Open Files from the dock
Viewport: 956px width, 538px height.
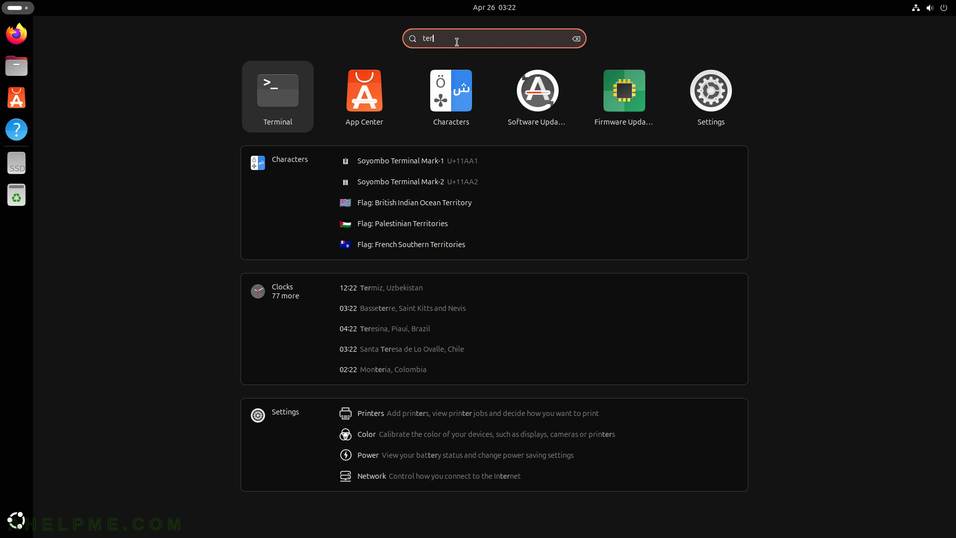point(16,66)
